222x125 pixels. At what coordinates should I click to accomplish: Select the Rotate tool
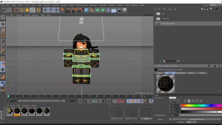(x=33, y=10)
